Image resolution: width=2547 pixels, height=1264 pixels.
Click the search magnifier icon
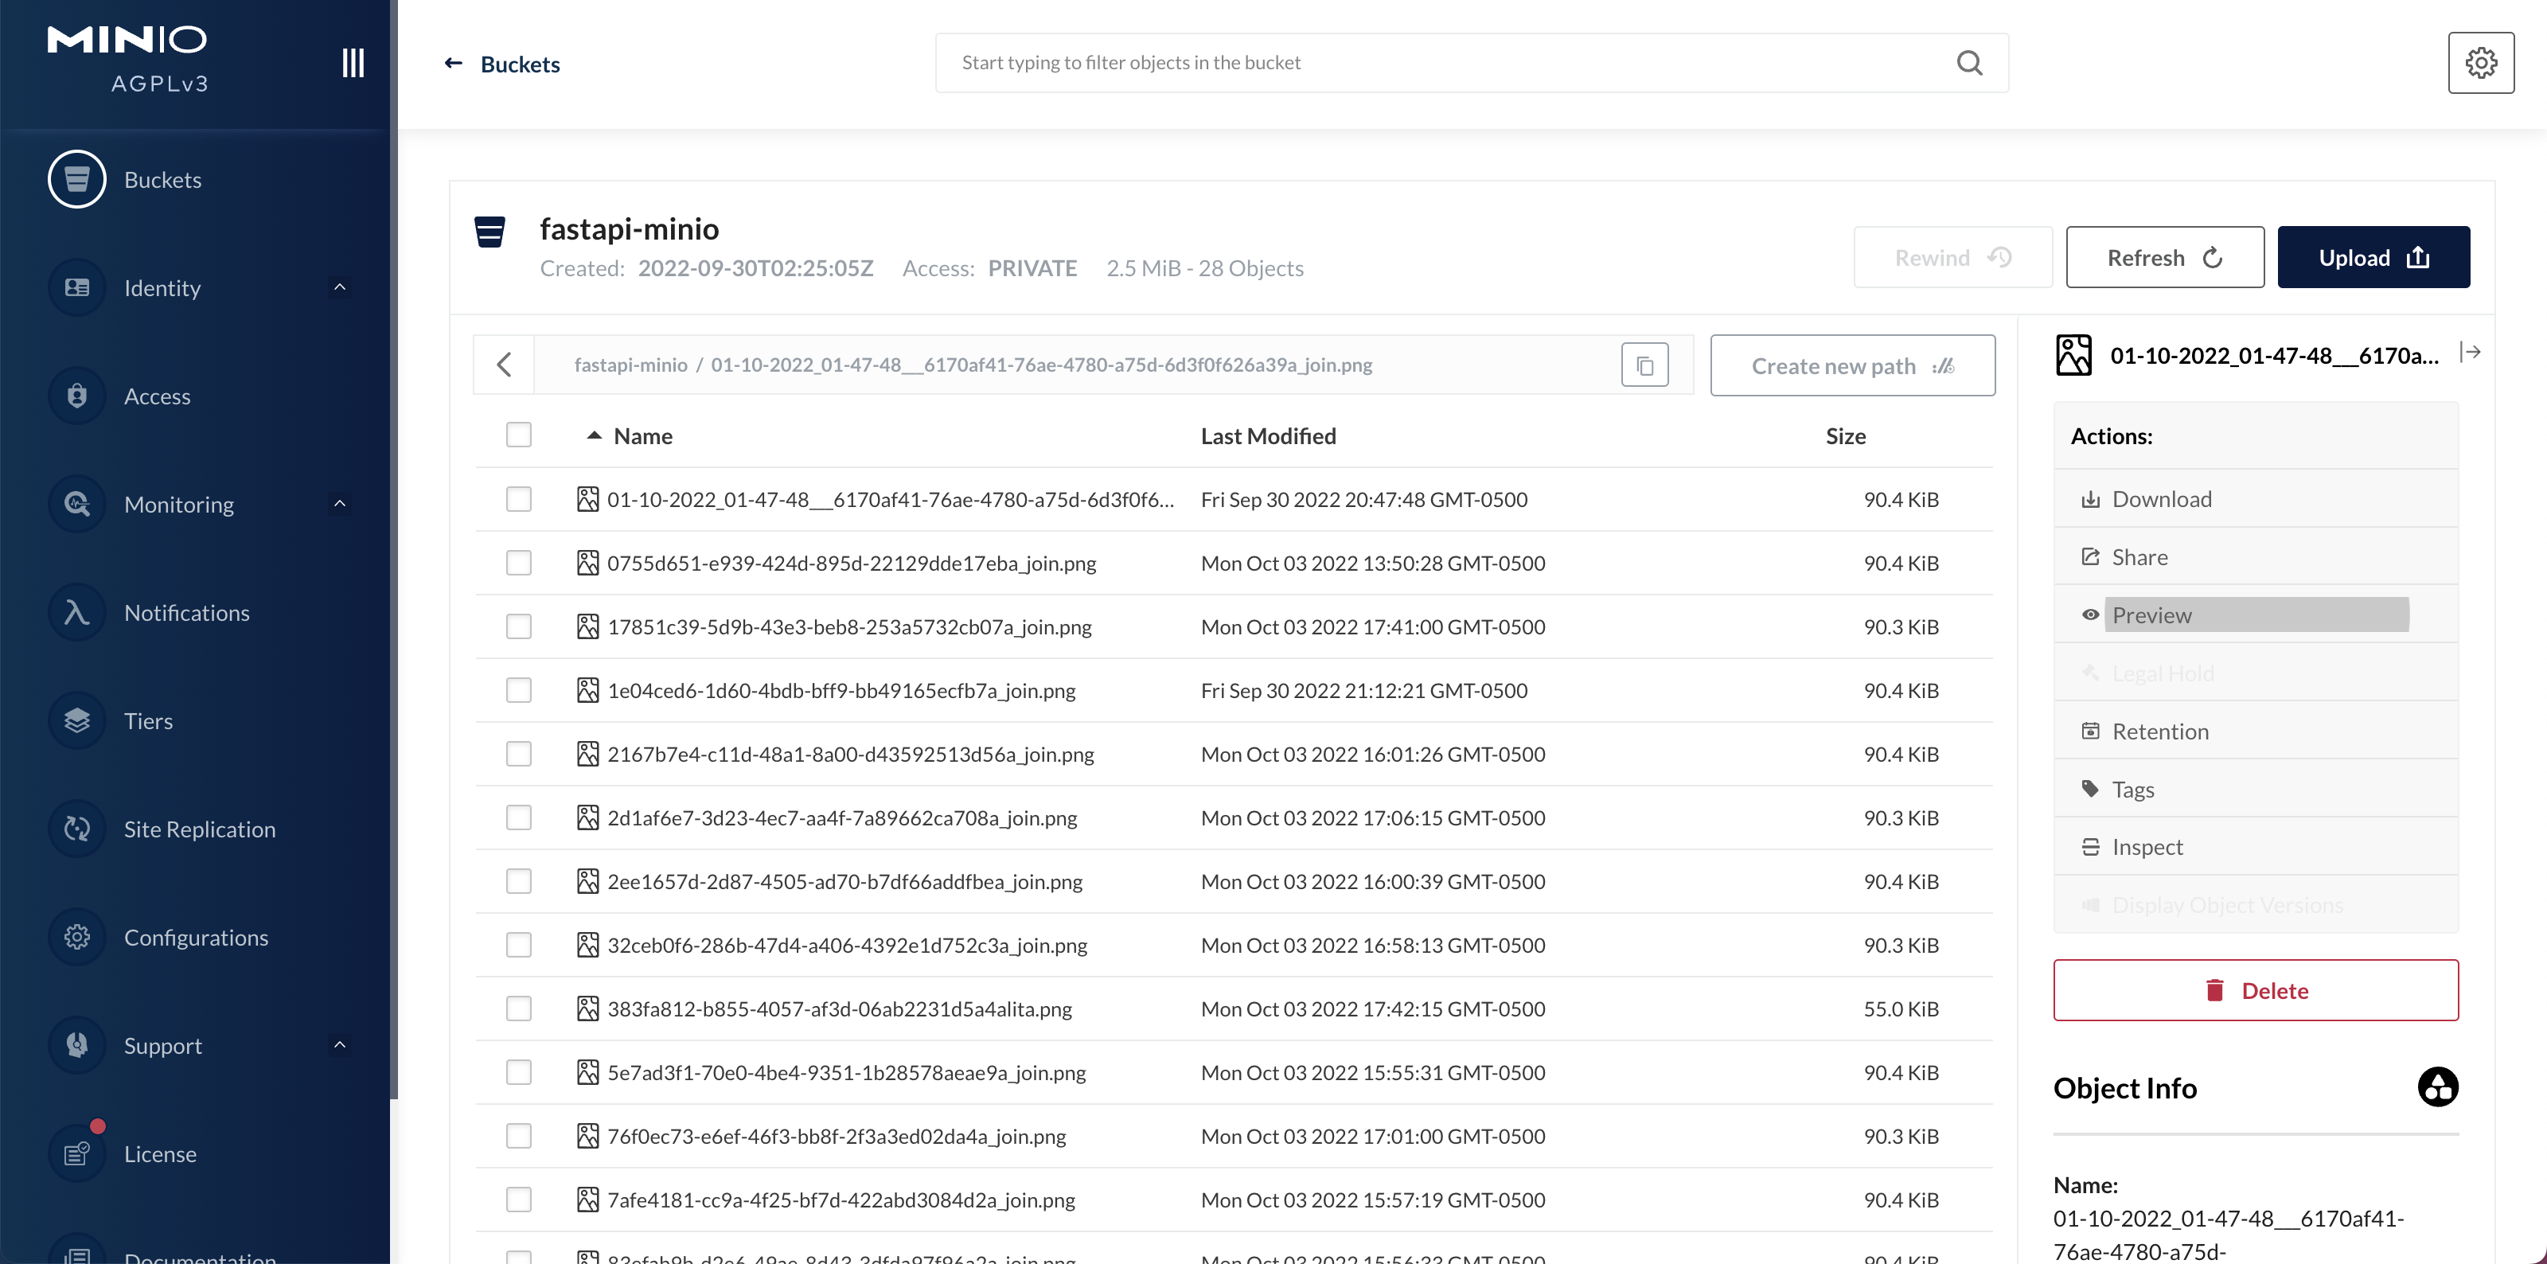pyautogui.click(x=1968, y=62)
